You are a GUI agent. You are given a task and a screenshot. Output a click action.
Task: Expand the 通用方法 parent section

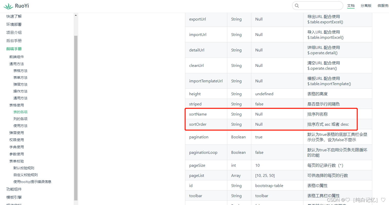tap(17, 64)
